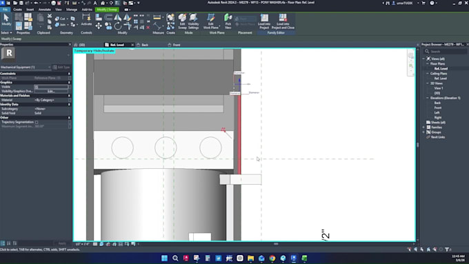
Task: Activate the Controls tool
Action: click(x=86, y=20)
